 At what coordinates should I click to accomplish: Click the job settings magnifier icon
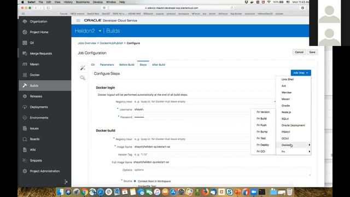click(x=83, y=78)
